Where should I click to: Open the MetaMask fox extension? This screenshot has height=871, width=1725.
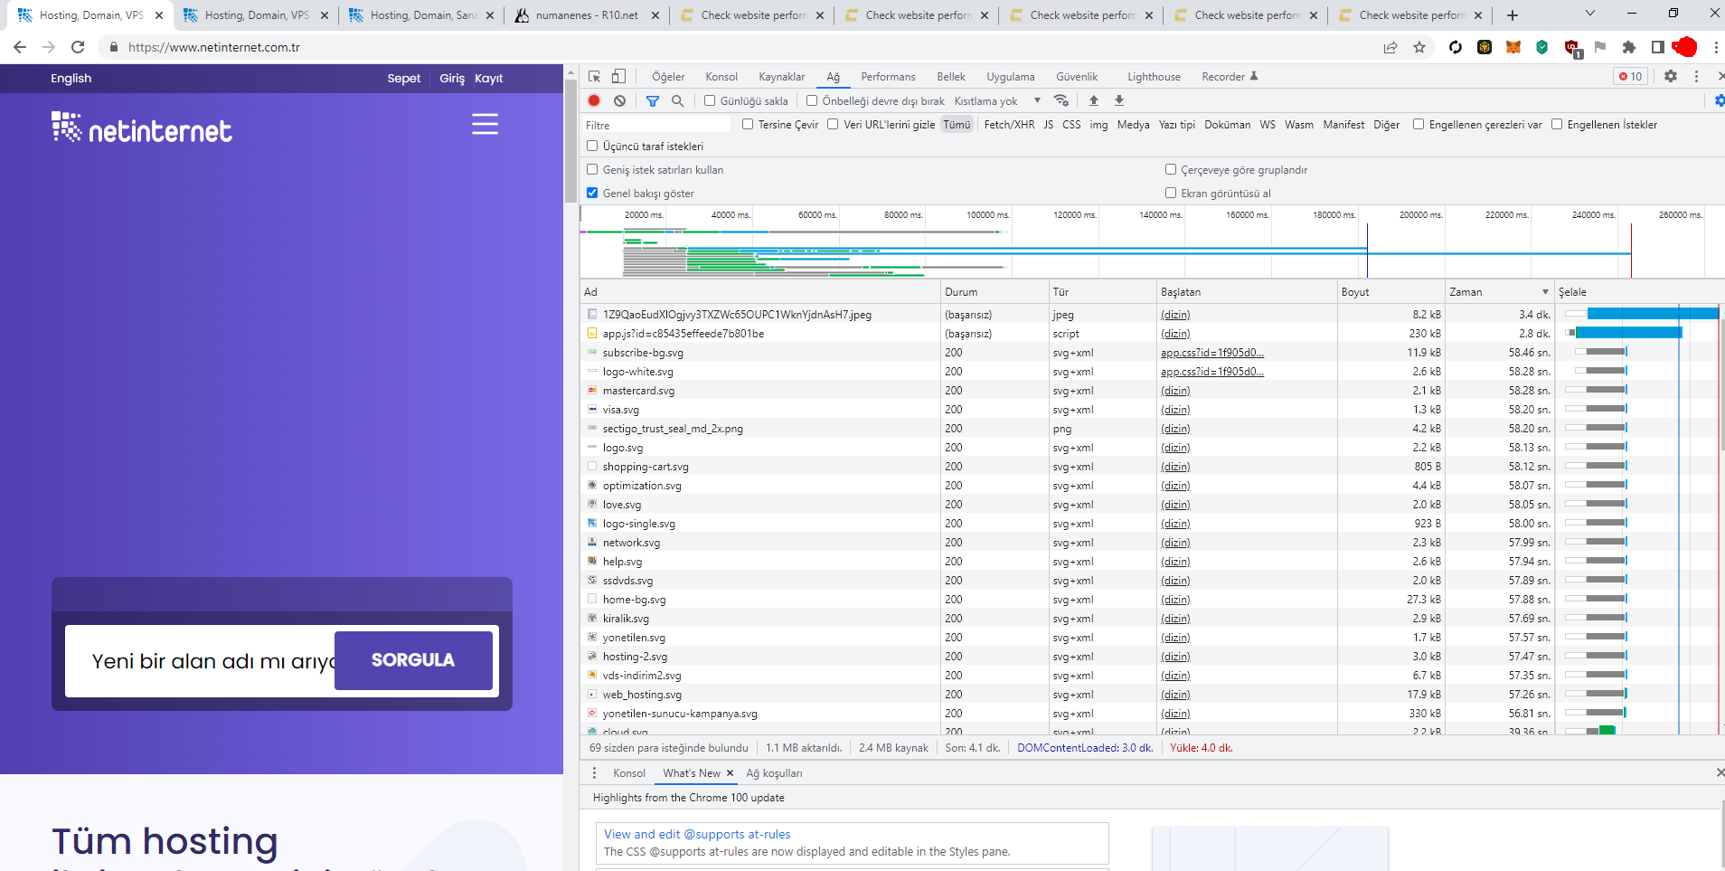(x=1513, y=47)
